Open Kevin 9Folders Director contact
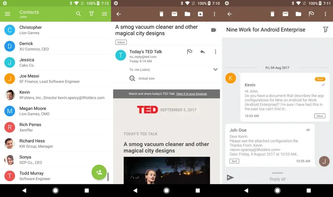 55,95
